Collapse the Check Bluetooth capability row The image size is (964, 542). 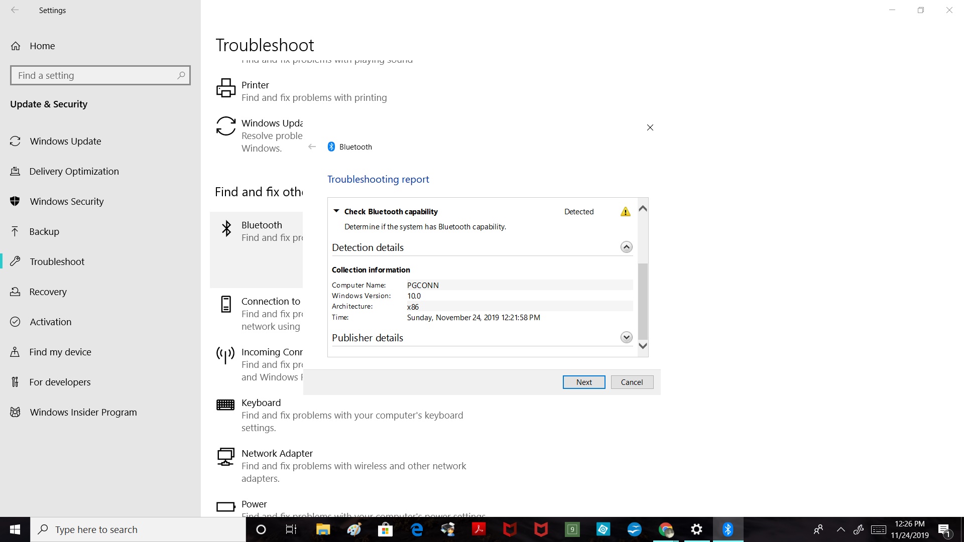[x=336, y=210]
